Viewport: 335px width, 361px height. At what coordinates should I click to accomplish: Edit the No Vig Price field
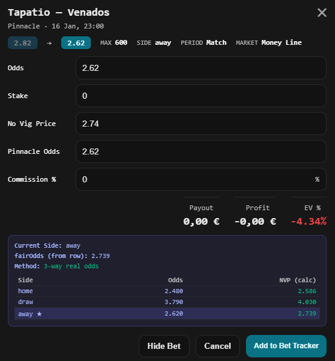(x=201, y=124)
